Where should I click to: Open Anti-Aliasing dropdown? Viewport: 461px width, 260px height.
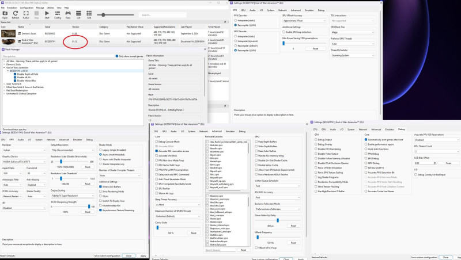[x=36, y=185]
